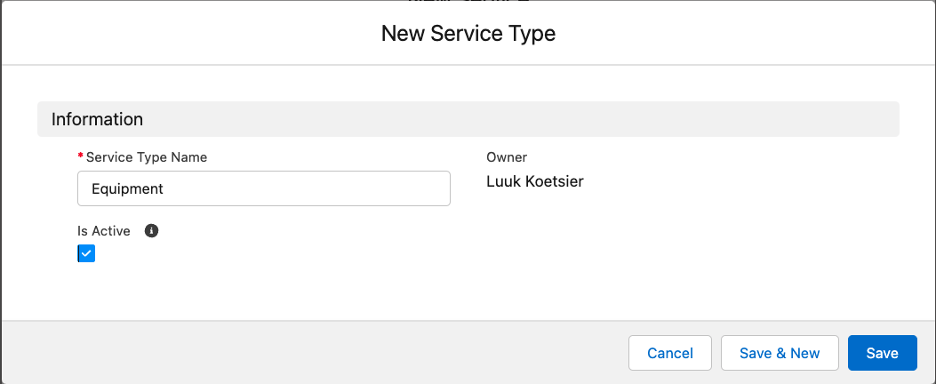Place cursor on the Equipment text
Viewport: 936px width, 384px height.
(x=127, y=189)
